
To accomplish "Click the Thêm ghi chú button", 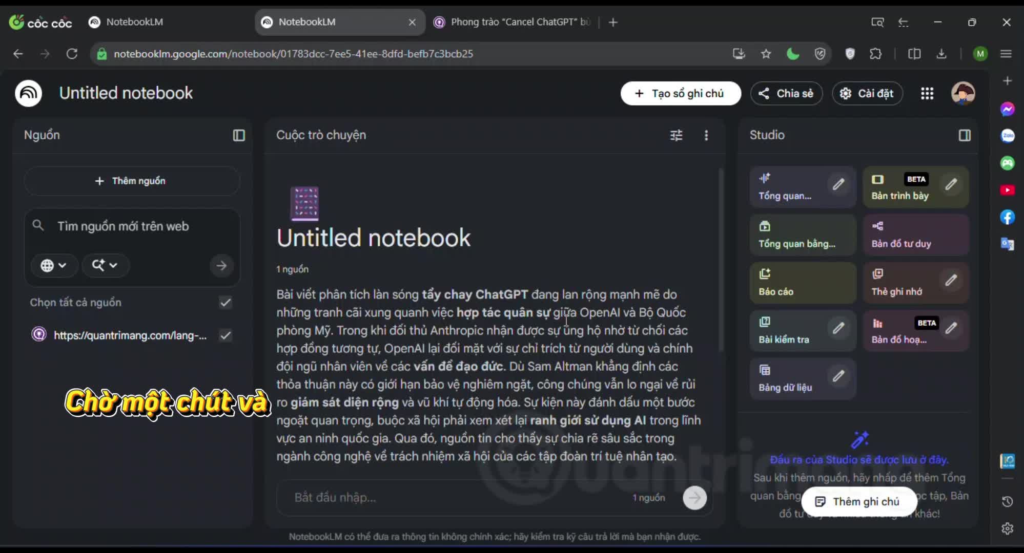I will click(x=859, y=501).
